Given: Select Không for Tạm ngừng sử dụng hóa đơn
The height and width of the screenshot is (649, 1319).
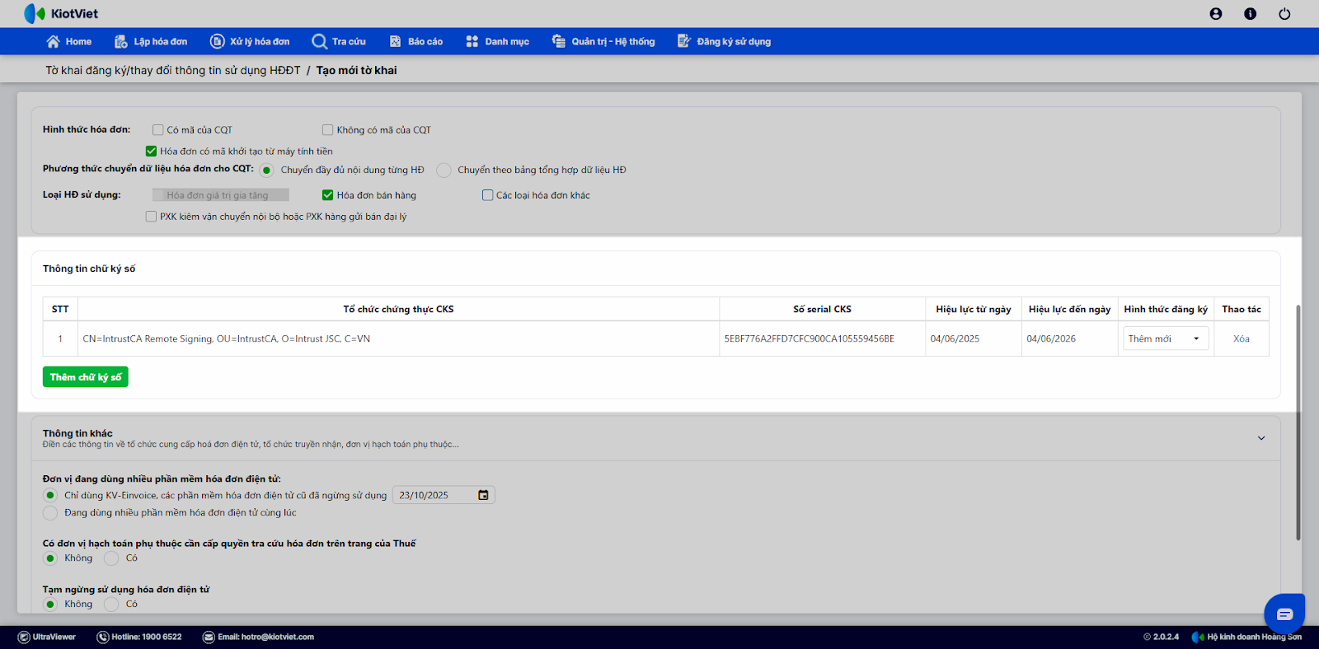Looking at the screenshot, I should pos(50,605).
